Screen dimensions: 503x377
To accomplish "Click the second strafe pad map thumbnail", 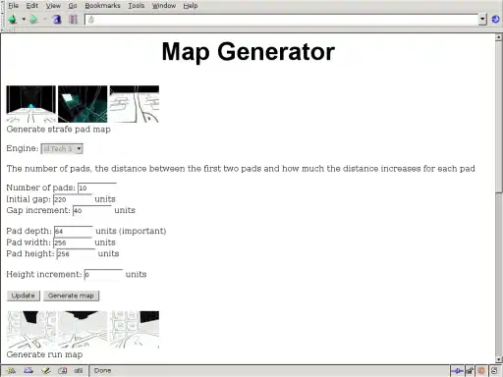I will tap(83, 104).
